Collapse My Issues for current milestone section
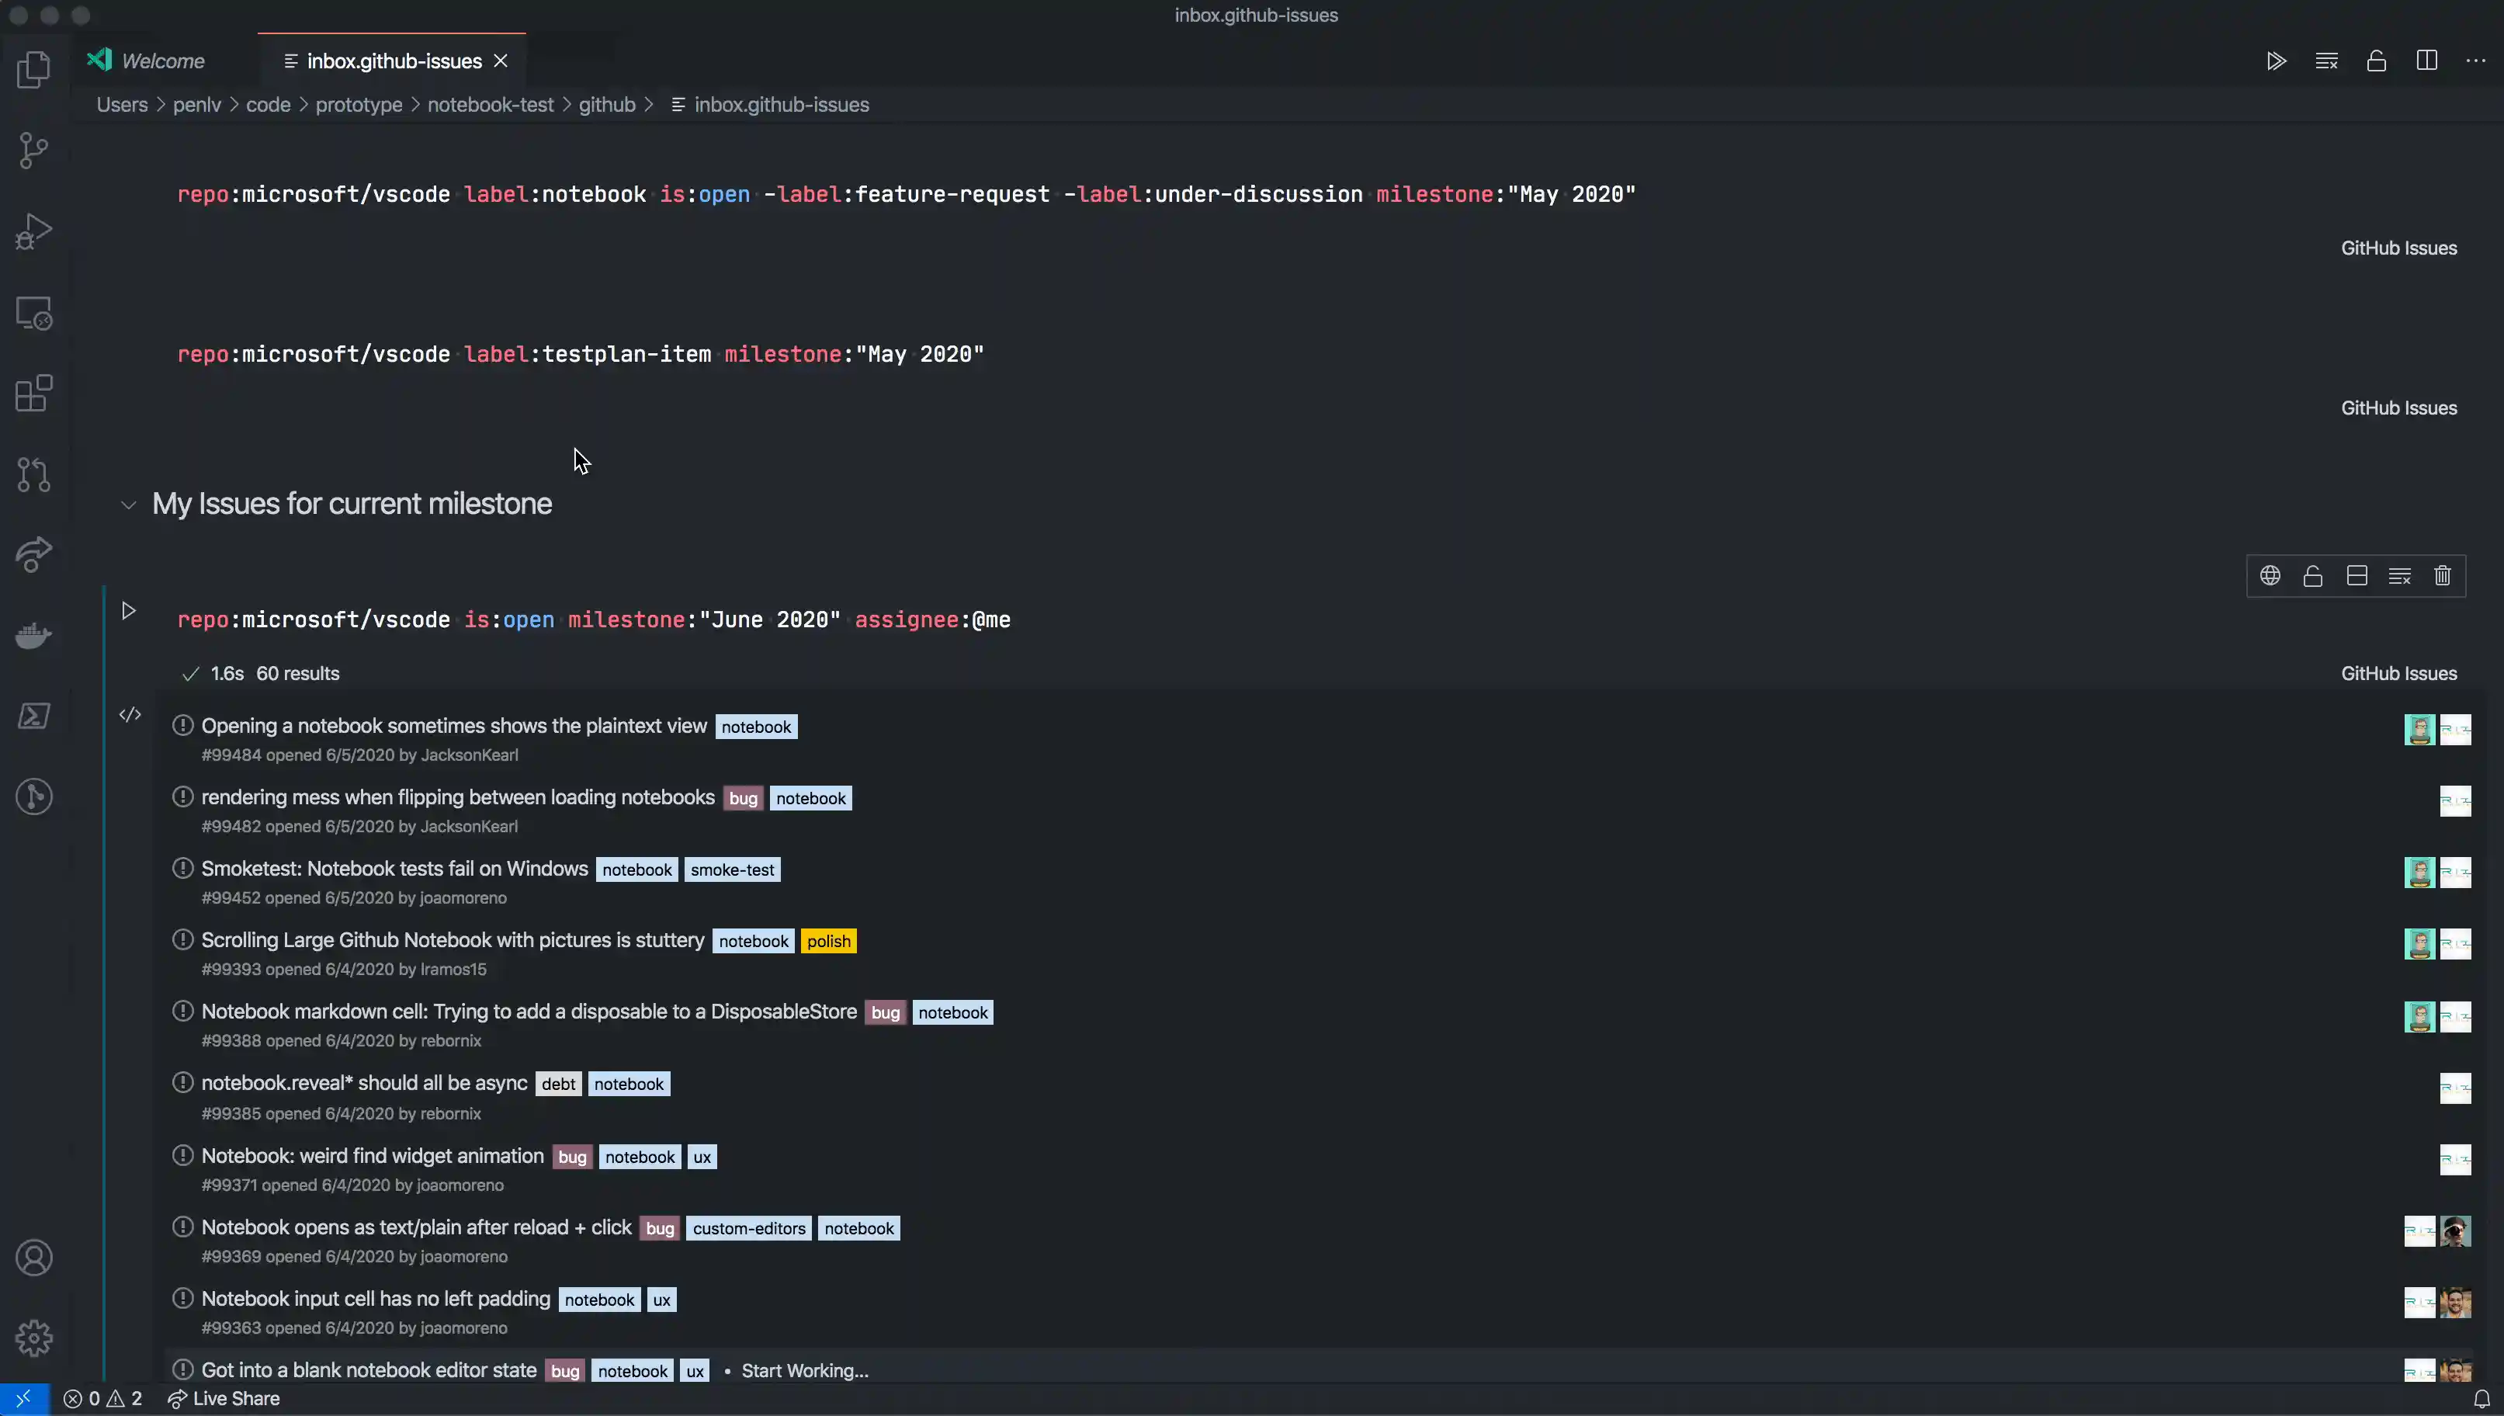The image size is (2504, 1416). [x=128, y=505]
